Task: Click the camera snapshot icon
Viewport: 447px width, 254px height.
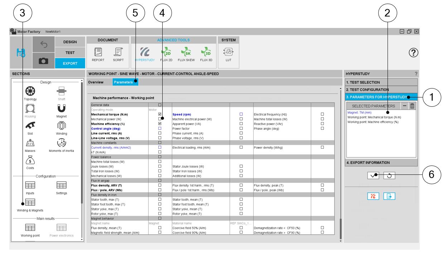Action: [x=44, y=61]
